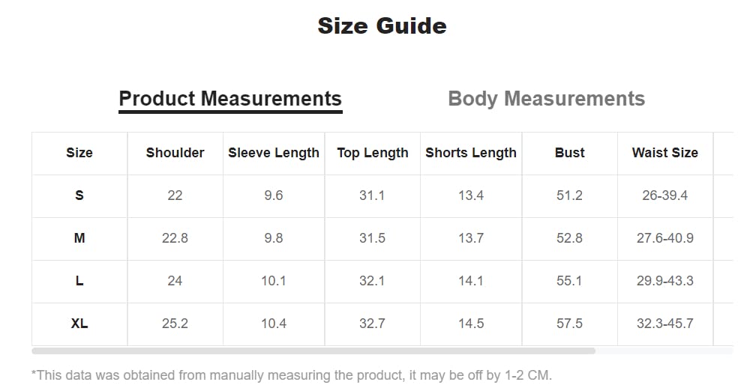753x391 pixels.
Task: Click the Sleeve Length column header
Action: pos(274,153)
